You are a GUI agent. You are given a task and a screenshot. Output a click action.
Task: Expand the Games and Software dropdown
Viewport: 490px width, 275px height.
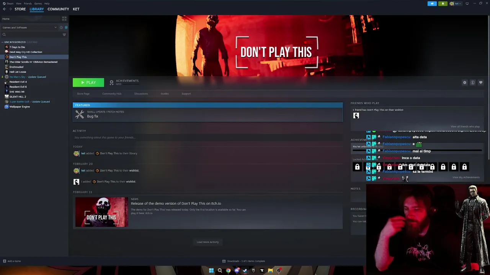point(29,27)
